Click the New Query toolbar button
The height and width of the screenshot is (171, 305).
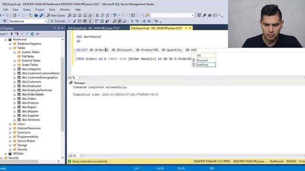[56, 15]
